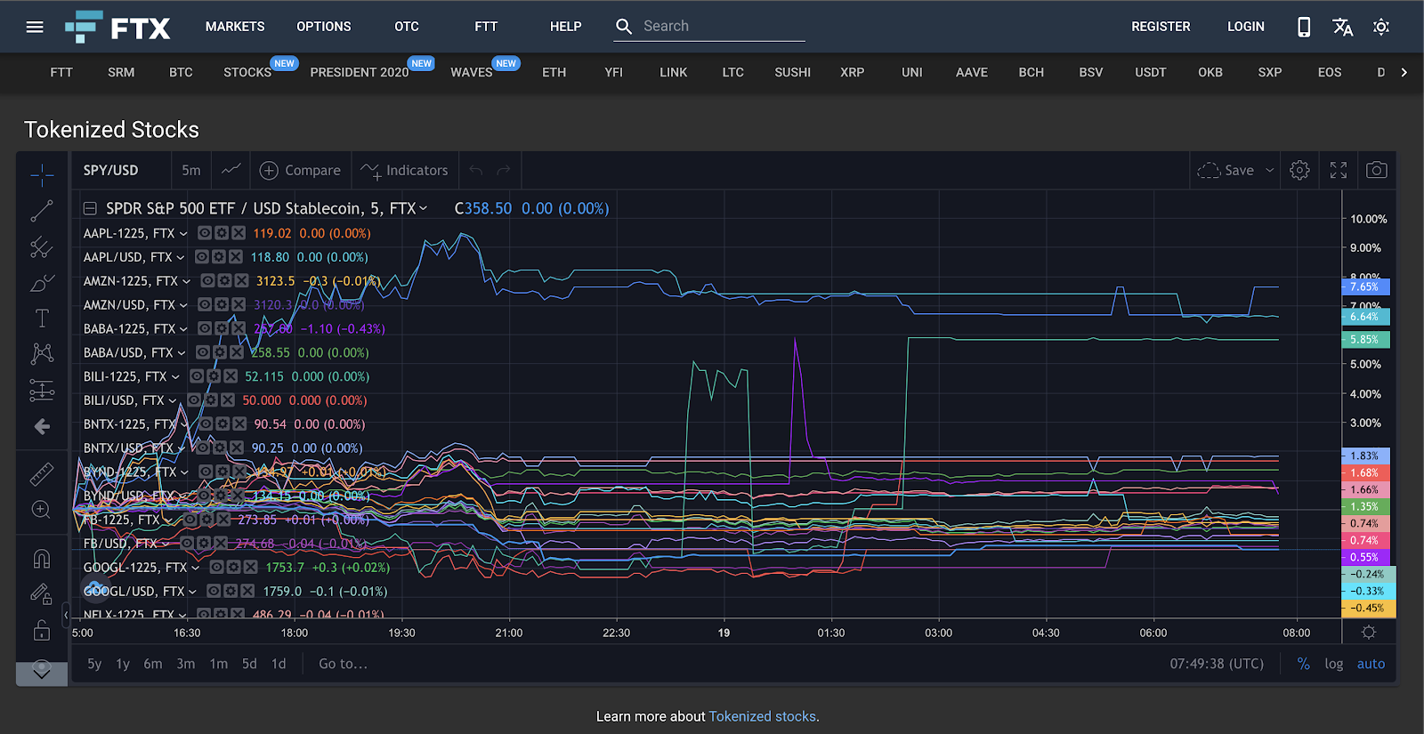The width and height of the screenshot is (1424, 734).
Task: Expand the AAPL-1225, FTX dropdown arrow
Action: [183, 234]
